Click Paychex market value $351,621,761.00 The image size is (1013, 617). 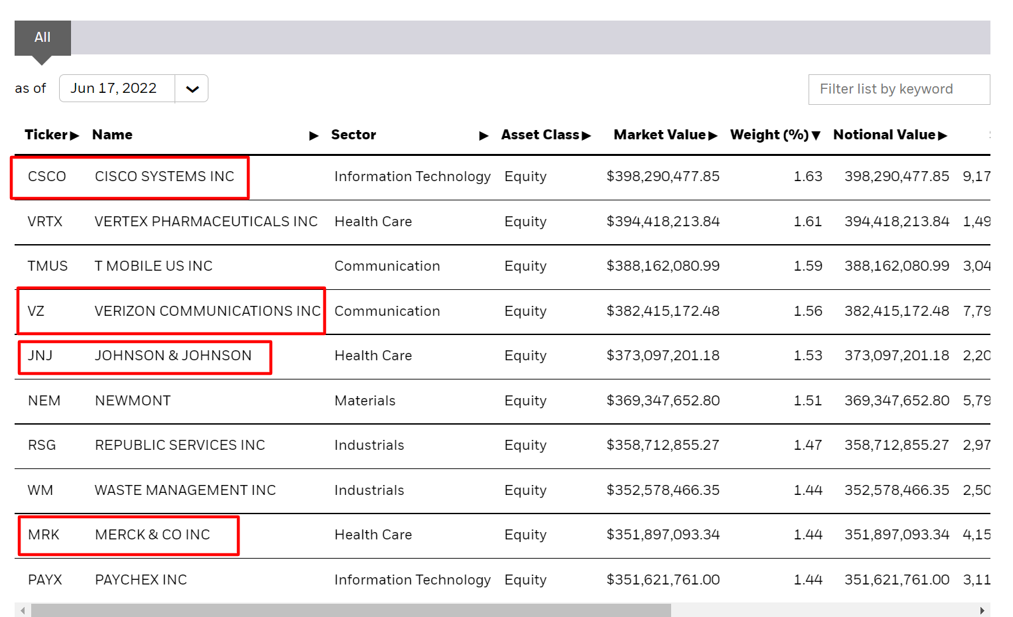click(663, 580)
